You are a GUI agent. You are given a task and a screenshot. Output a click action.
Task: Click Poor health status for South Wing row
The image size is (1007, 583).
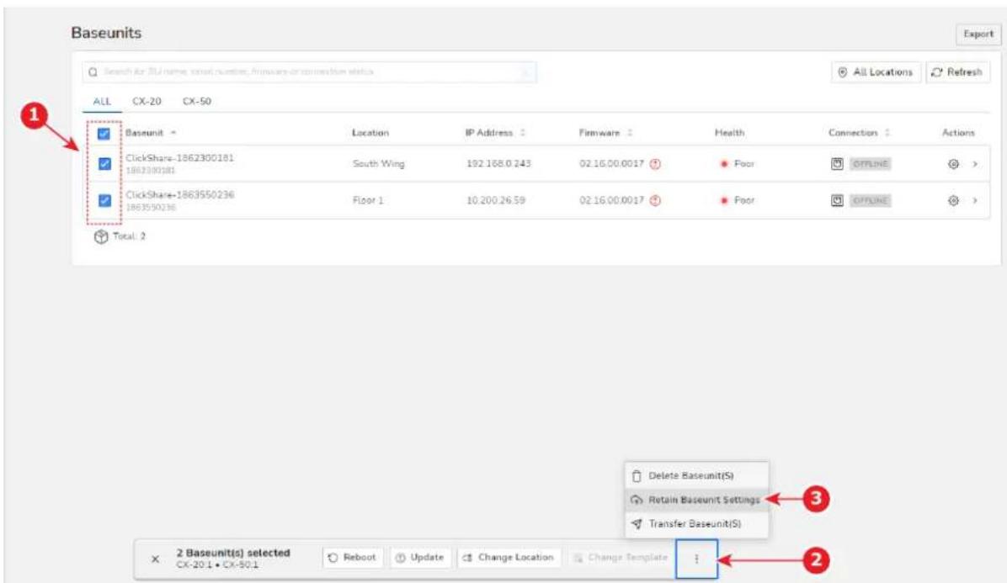pyautogui.click(x=738, y=164)
